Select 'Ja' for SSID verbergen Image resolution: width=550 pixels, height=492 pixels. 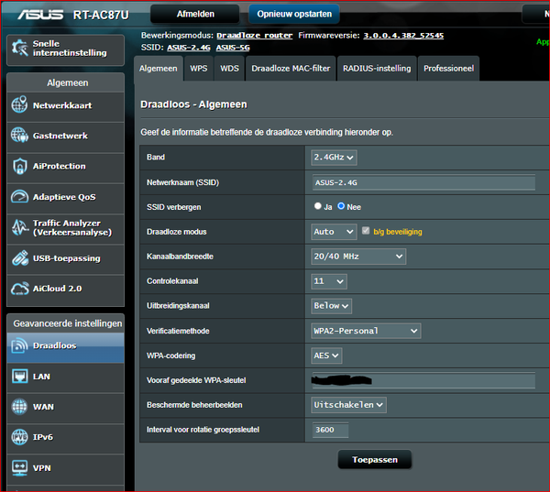[318, 207]
